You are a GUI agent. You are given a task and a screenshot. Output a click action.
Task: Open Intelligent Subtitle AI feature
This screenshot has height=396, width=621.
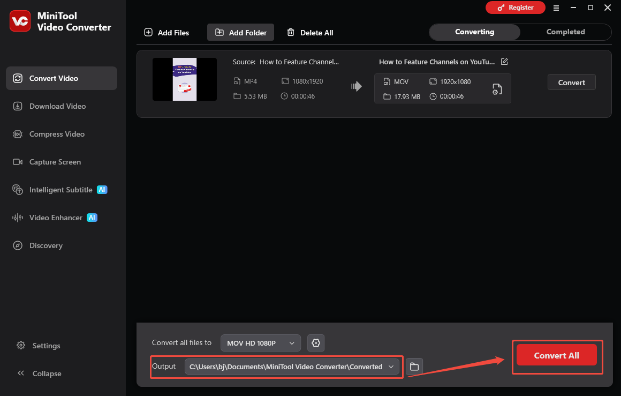click(60, 190)
